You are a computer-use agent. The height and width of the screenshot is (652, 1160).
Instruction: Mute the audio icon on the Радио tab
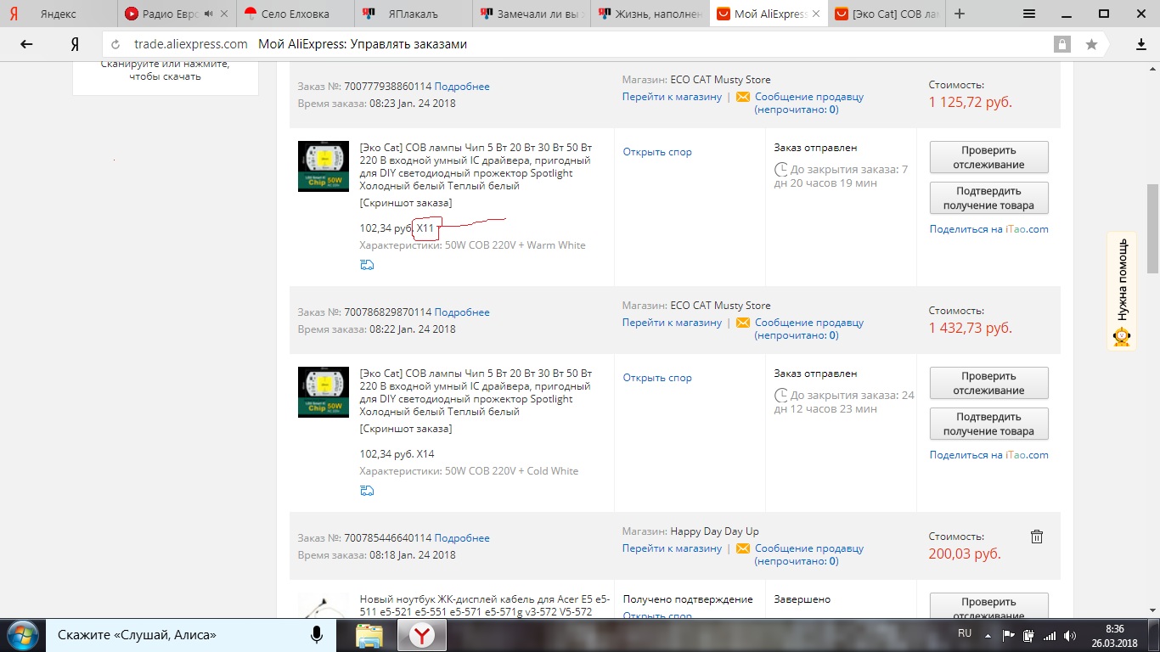pyautogui.click(x=209, y=14)
